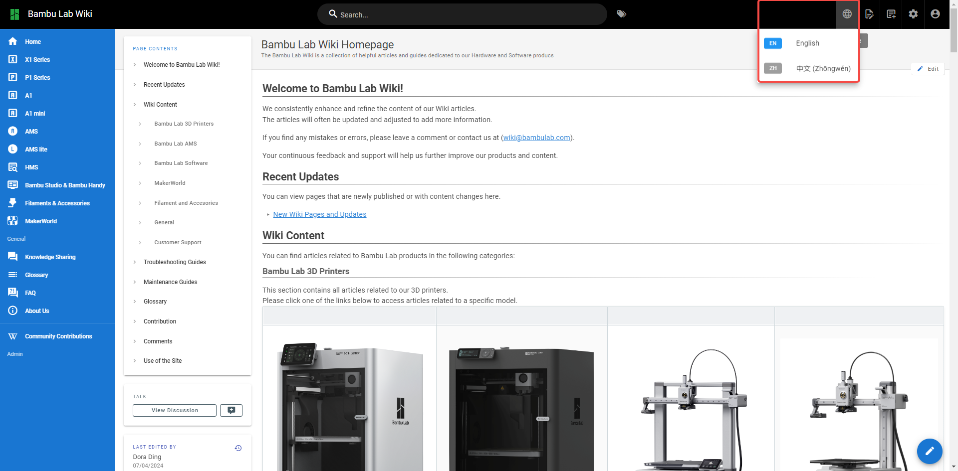The height and width of the screenshot is (471, 958).
Task: Expand Use of the Site chevron
Action: point(135,361)
